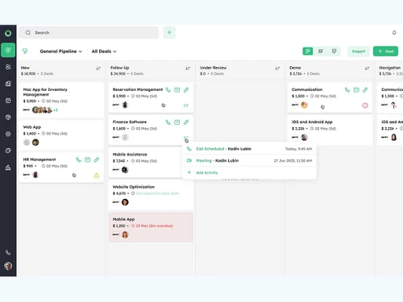Open the overdue Mobile App deal card

151,227
